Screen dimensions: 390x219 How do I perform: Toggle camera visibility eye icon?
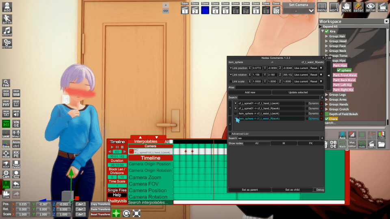pos(166,11)
